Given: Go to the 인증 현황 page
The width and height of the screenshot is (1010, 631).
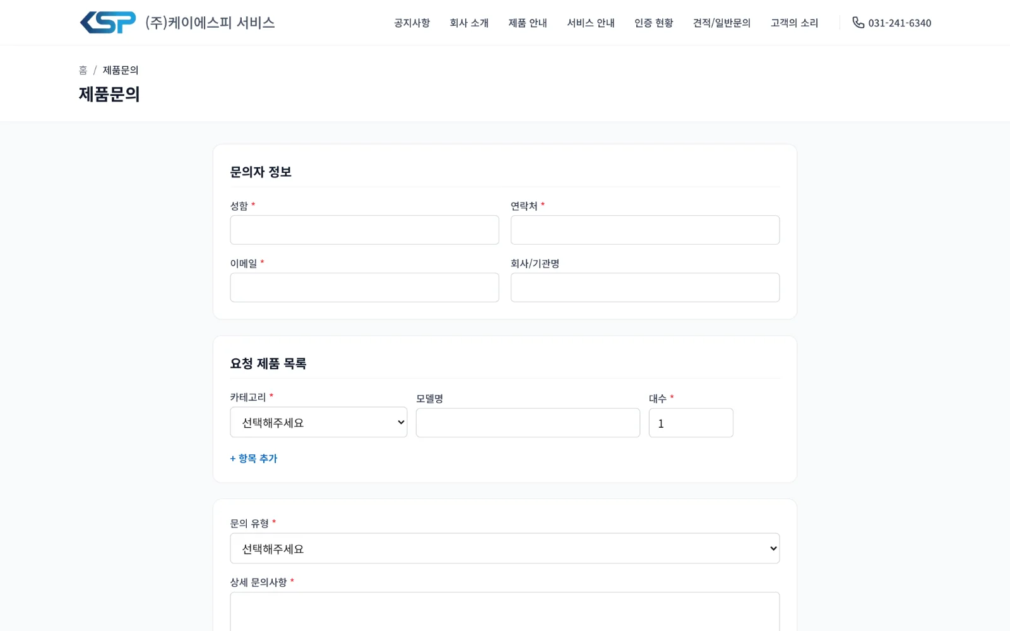Looking at the screenshot, I should coord(654,23).
